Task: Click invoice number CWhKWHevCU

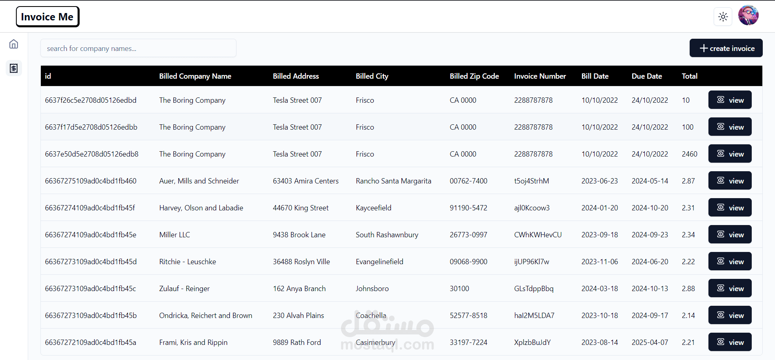Action: (538, 235)
